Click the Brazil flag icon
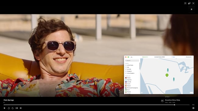 126,90
